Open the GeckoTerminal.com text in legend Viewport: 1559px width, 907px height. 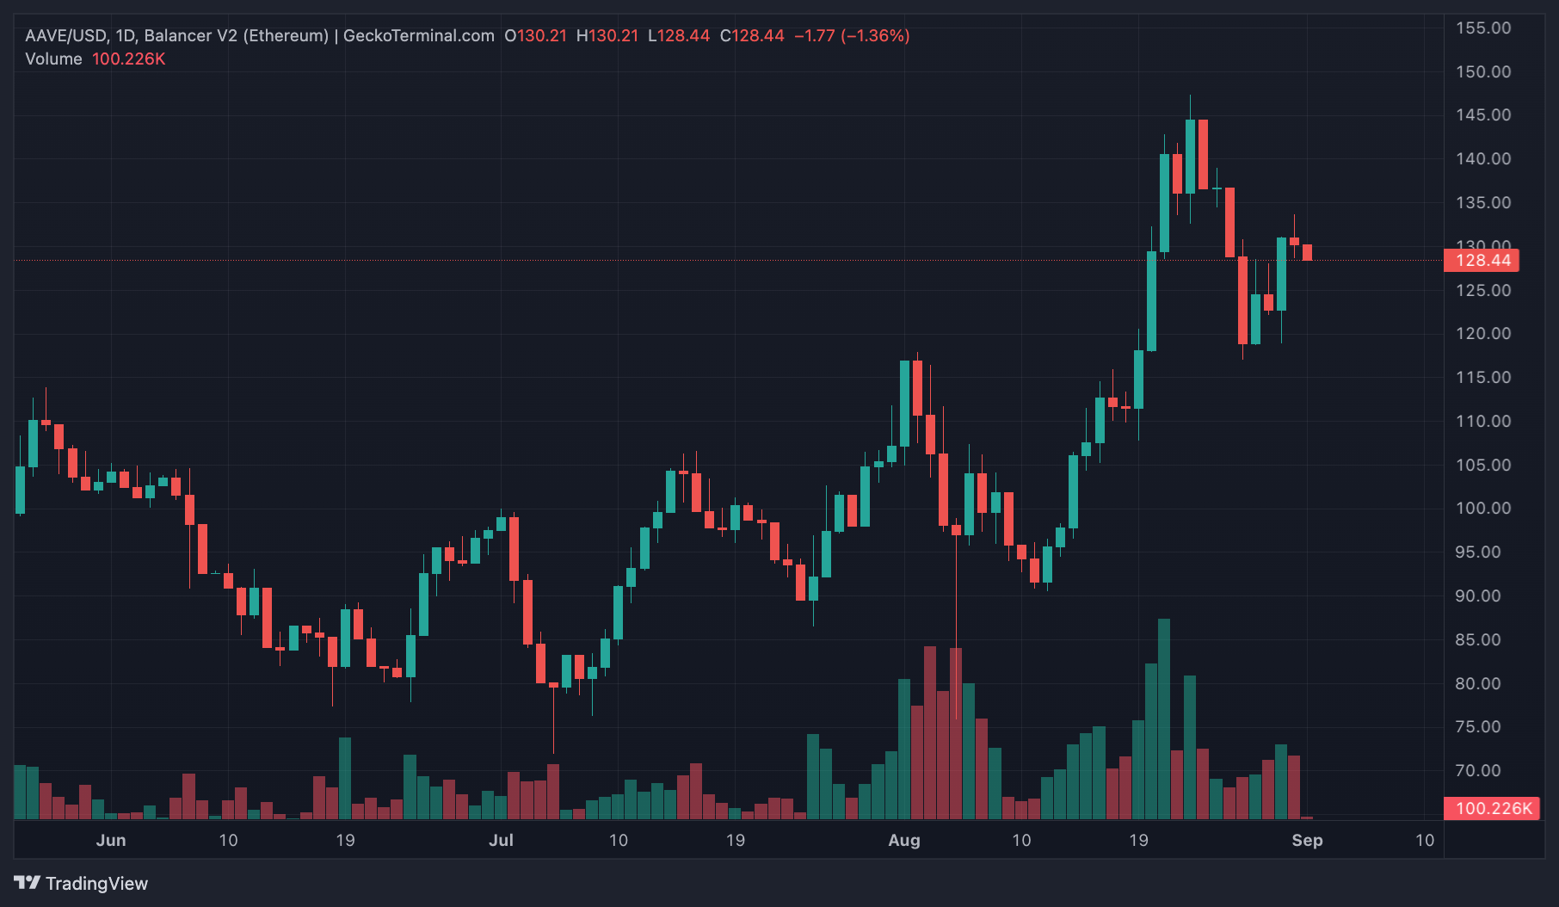(x=418, y=35)
